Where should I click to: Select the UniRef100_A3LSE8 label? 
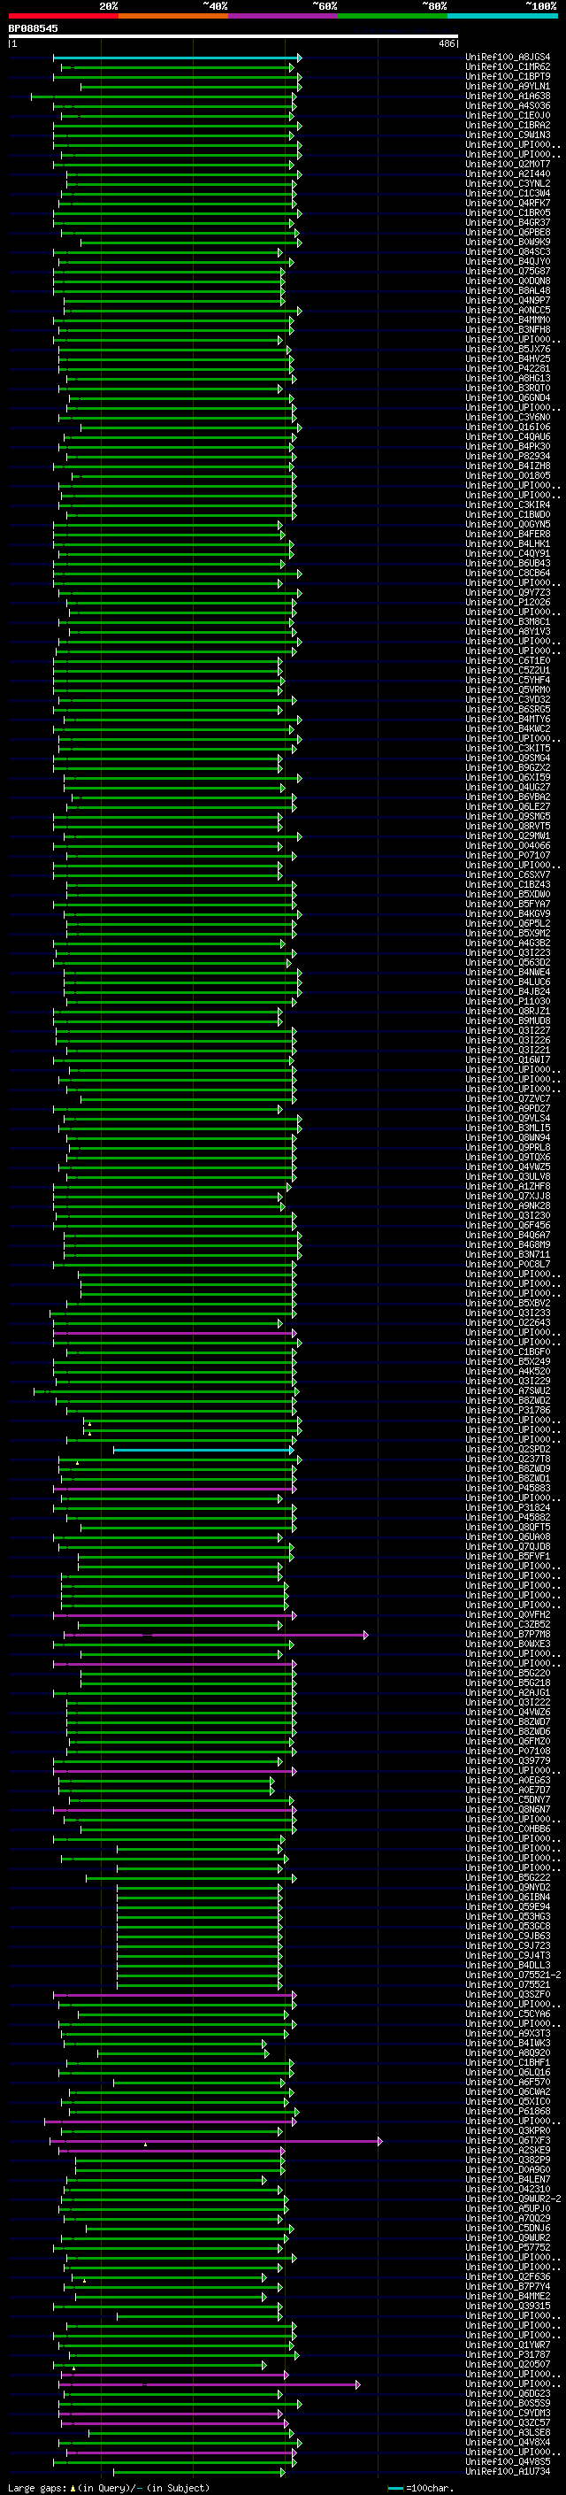507,2434
